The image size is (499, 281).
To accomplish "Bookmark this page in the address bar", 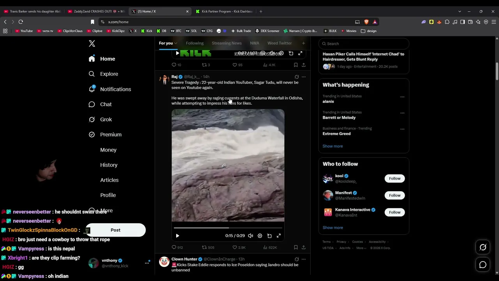I will pyautogui.click(x=92, y=22).
